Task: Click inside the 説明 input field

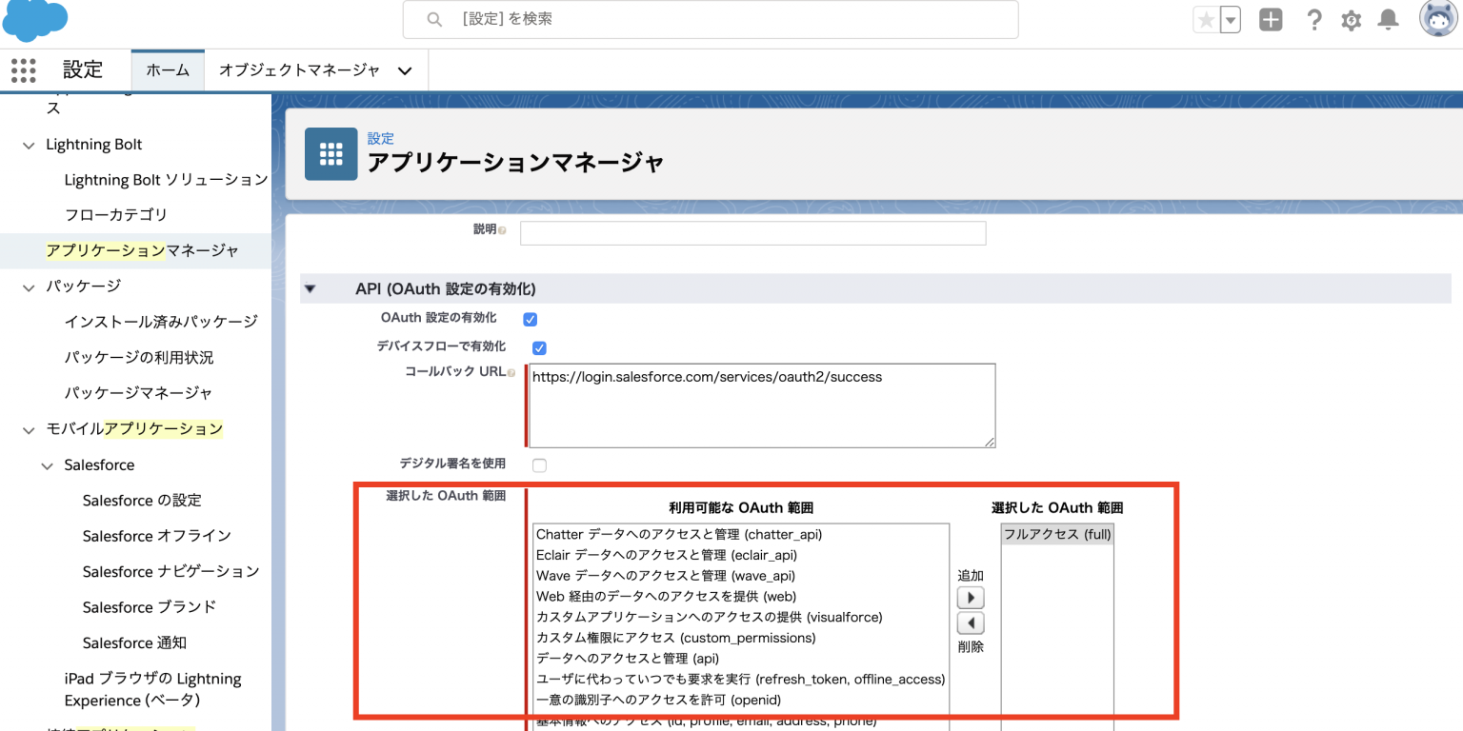Action: 752,233
